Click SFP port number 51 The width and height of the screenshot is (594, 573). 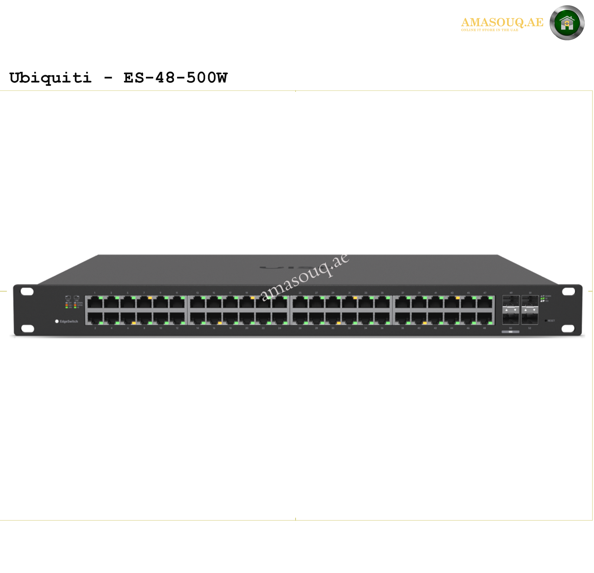530,301
